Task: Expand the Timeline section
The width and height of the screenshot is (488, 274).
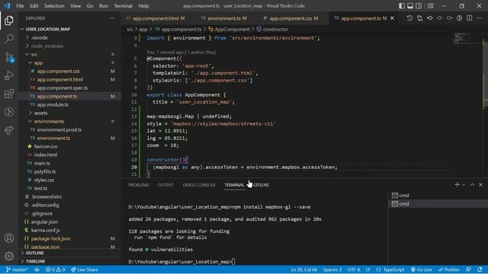Action: 35,261
